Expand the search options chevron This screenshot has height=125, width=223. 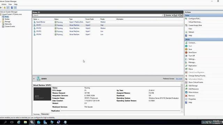coord(181,15)
